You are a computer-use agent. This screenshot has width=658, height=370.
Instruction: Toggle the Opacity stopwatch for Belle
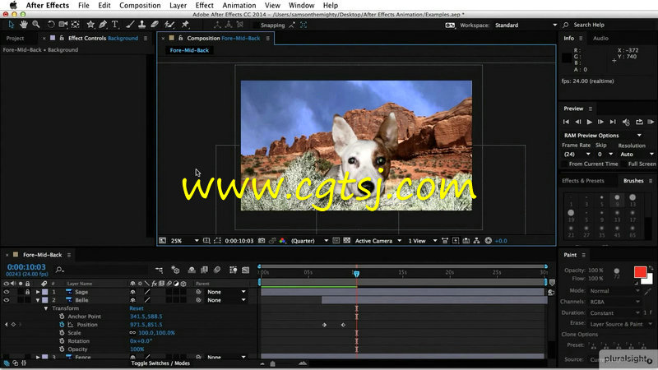(x=62, y=349)
